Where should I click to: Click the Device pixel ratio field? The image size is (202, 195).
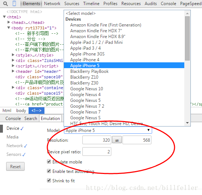(x=97, y=152)
